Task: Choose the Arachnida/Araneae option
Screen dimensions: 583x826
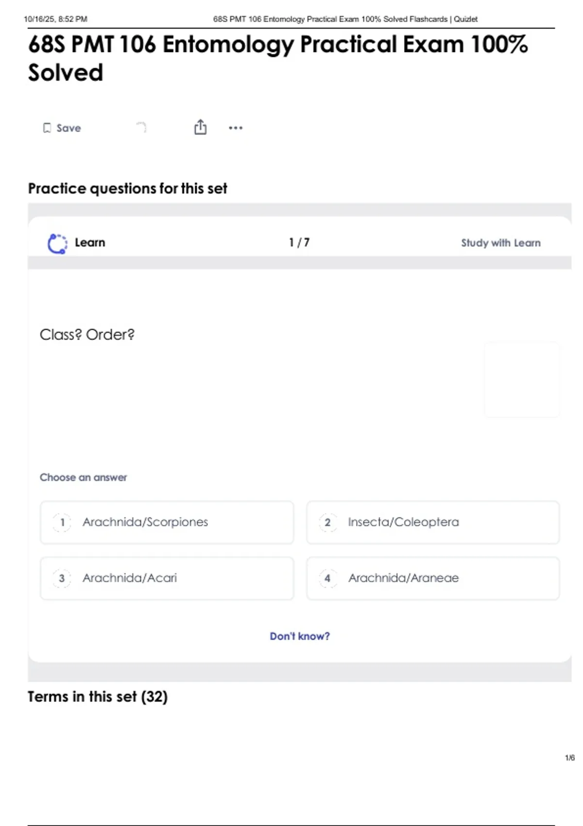Action: pyautogui.click(x=432, y=578)
